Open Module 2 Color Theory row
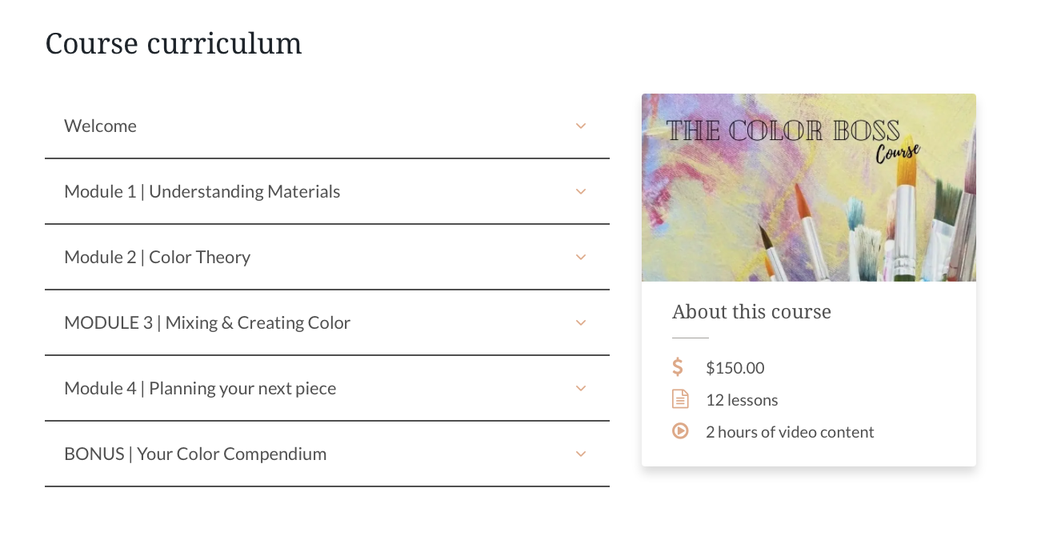1053x560 pixels. click(x=327, y=257)
